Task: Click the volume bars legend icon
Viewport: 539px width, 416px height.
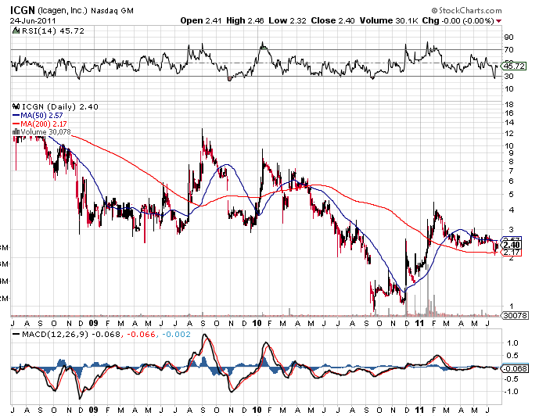Action: [x=15, y=132]
